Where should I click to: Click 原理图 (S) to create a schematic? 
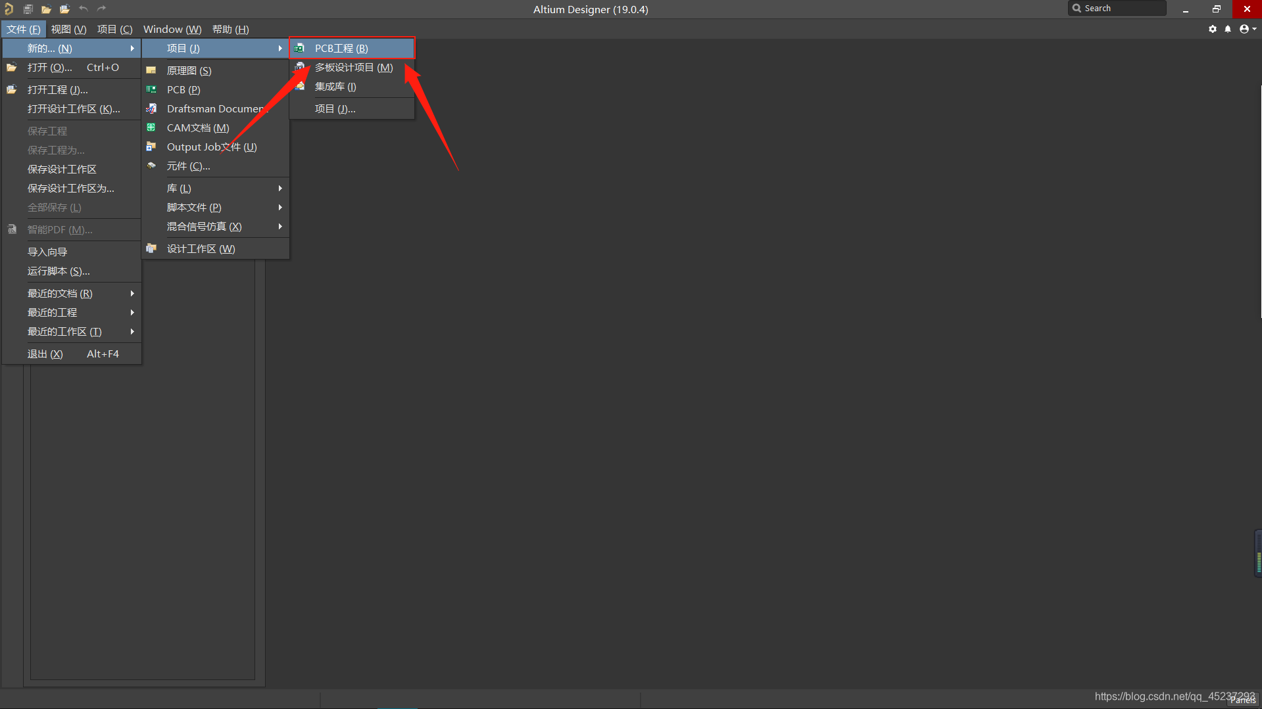(x=189, y=71)
